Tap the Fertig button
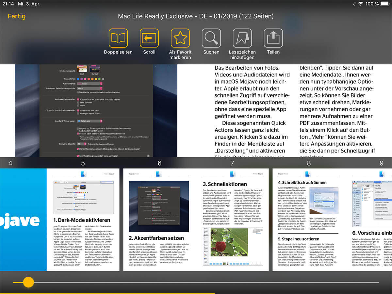The height and width of the screenshot is (294, 392). 17,16
